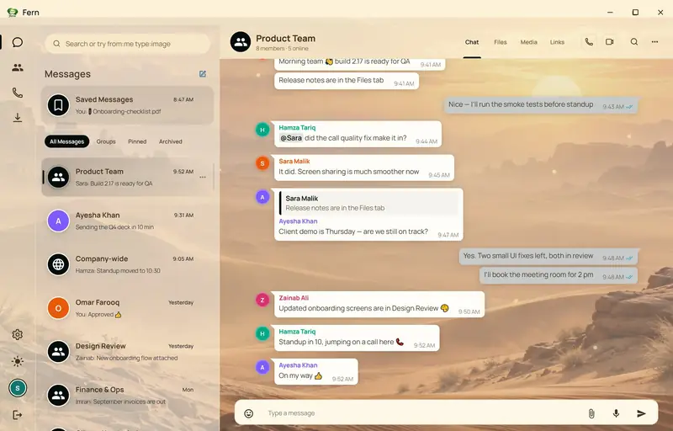Click 'Yes. Two small UI fixes left' message

pos(548,256)
